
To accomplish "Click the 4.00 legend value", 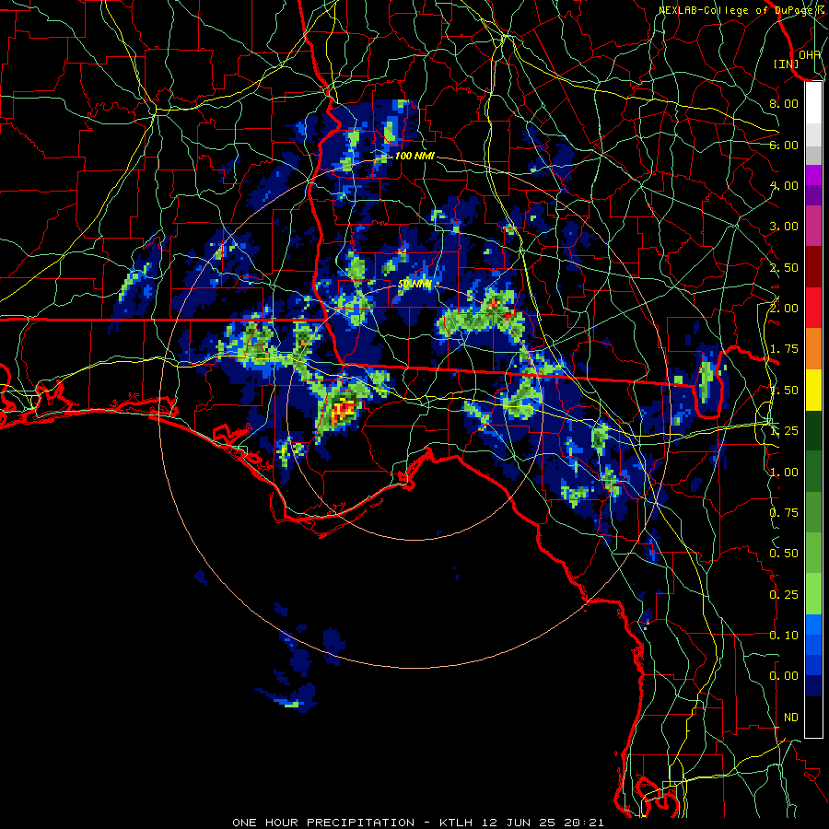I will pos(784,185).
